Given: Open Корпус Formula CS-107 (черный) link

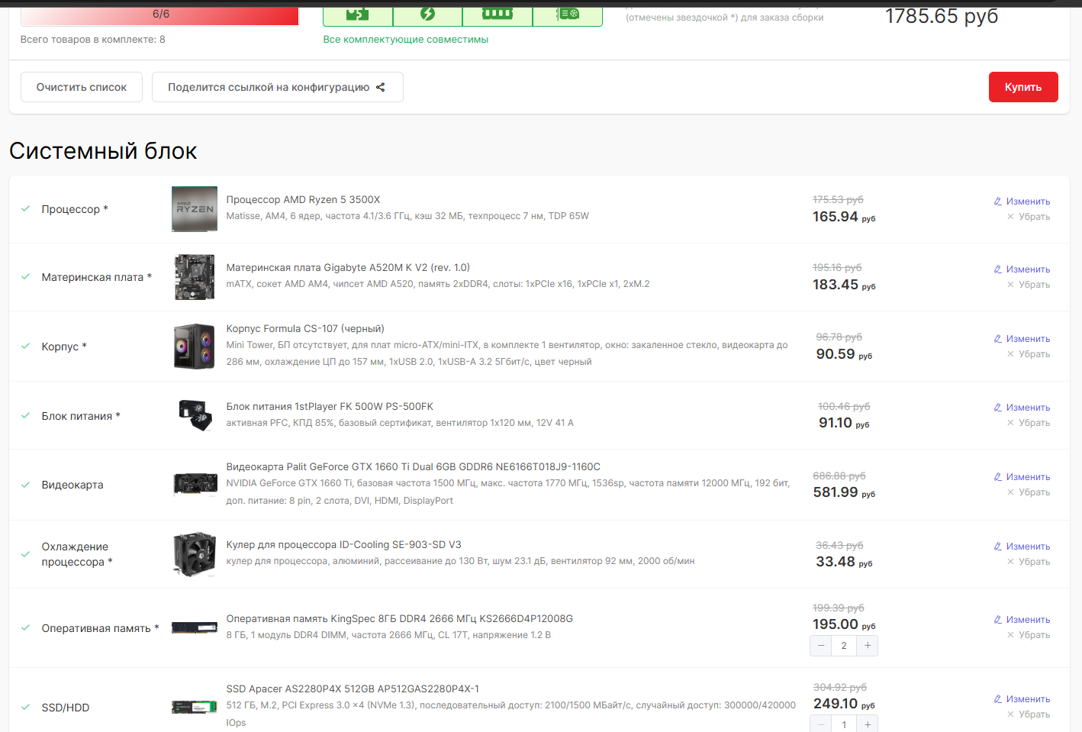Looking at the screenshot, I should (x=305, y=328).
